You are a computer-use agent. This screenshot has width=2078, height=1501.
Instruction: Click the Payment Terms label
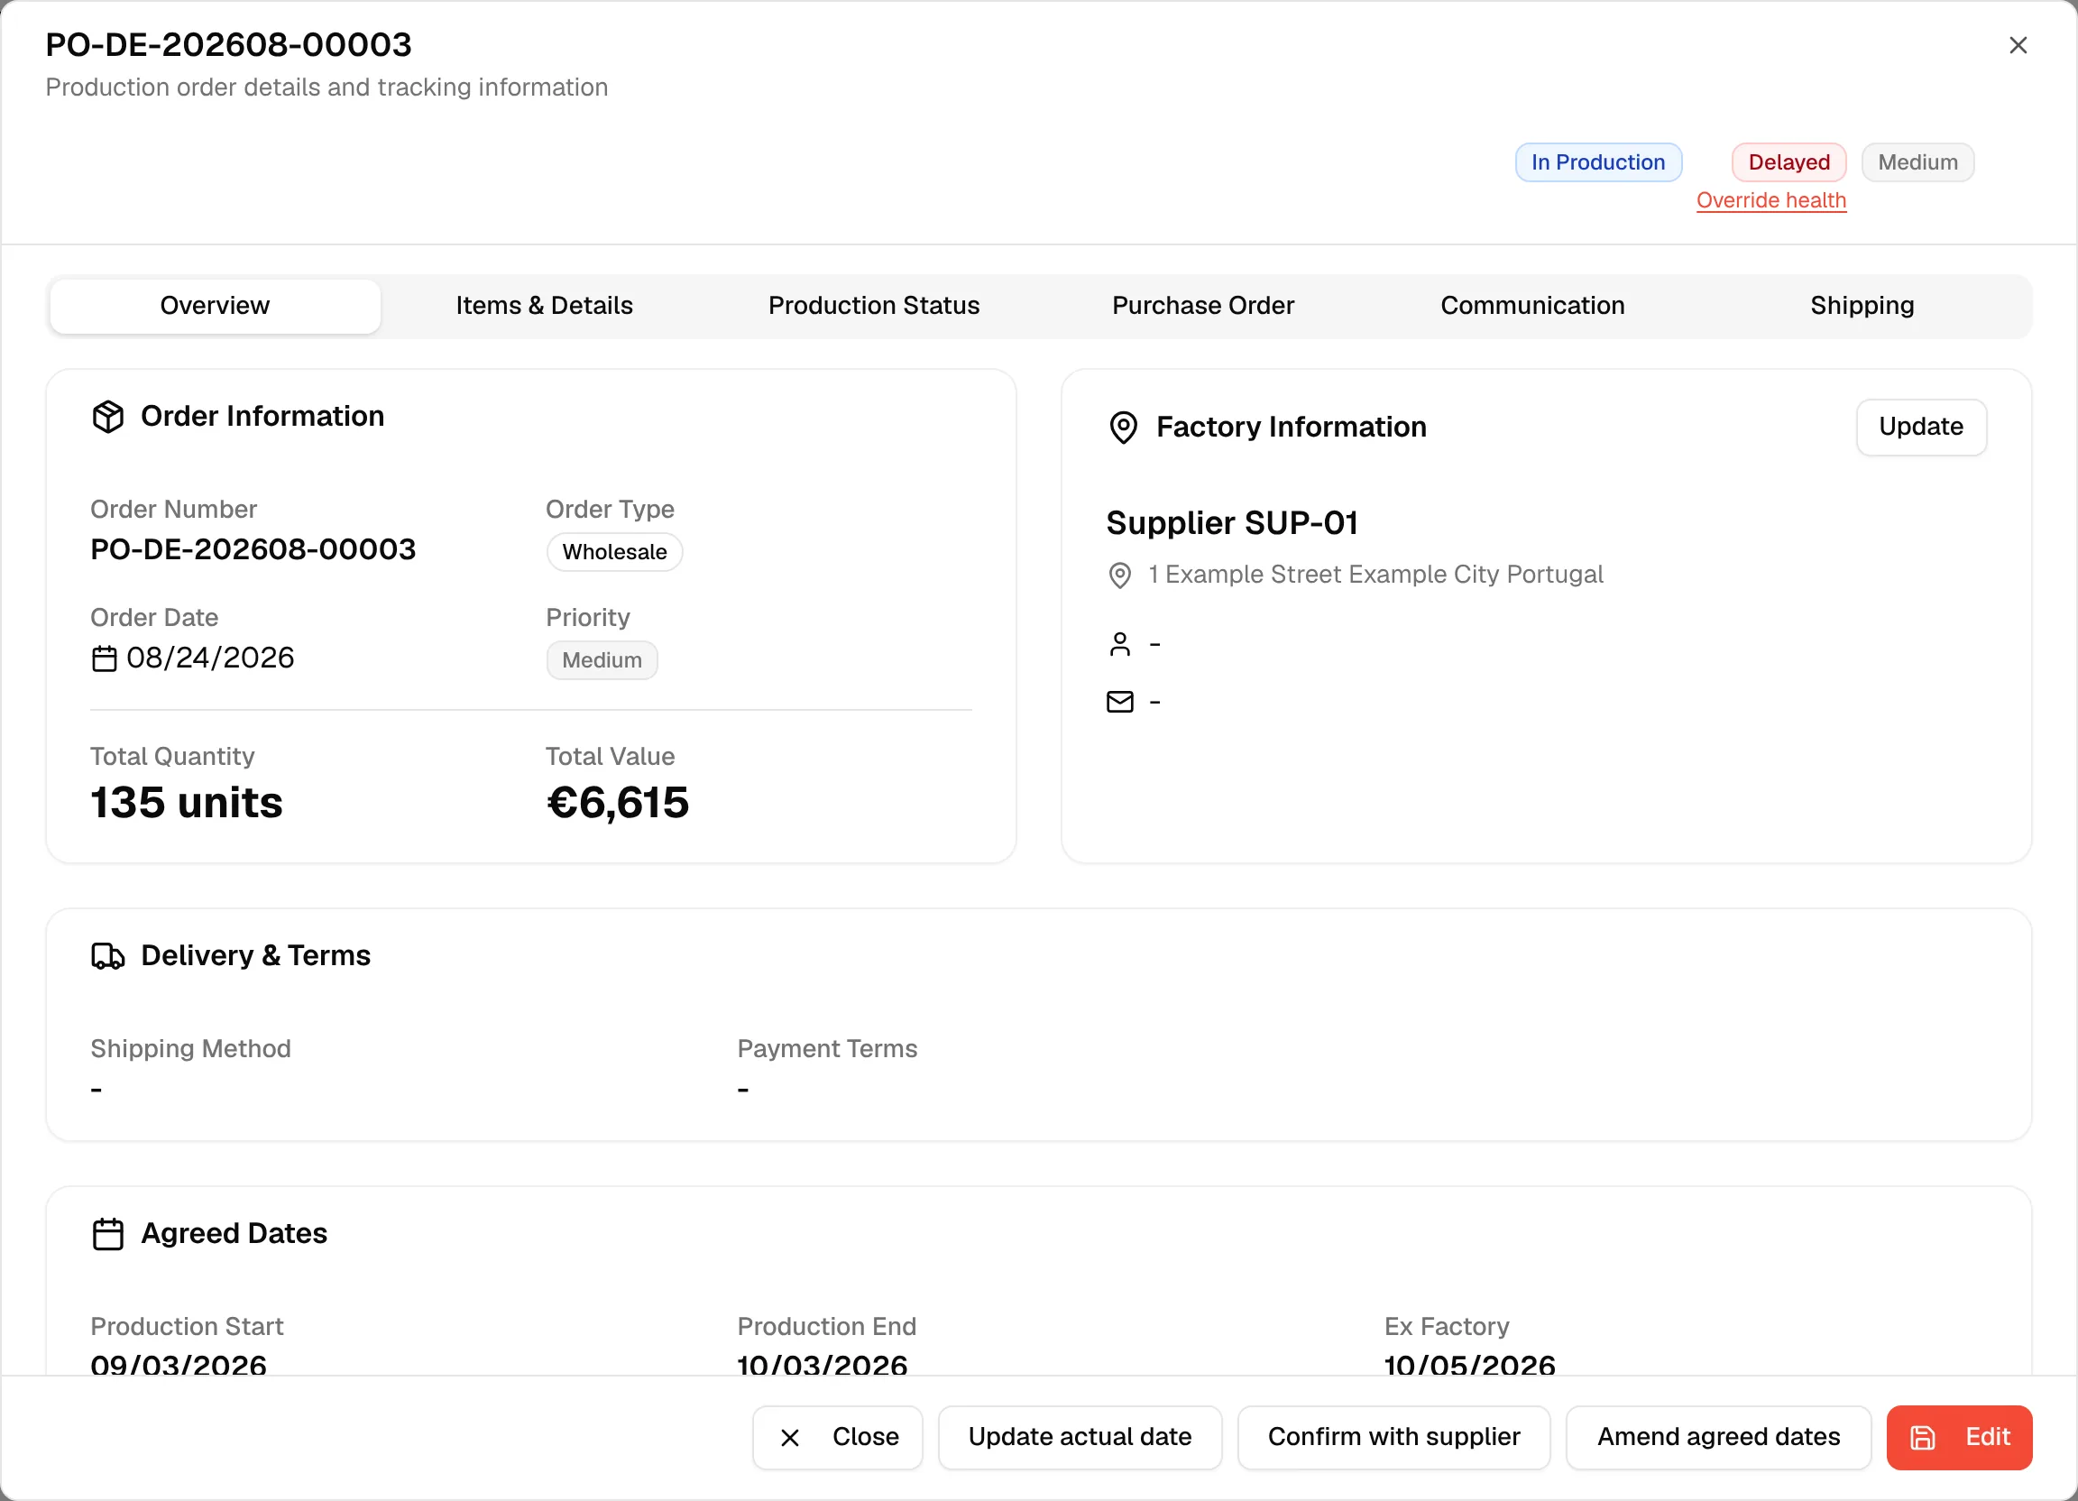click(827, 1049)
